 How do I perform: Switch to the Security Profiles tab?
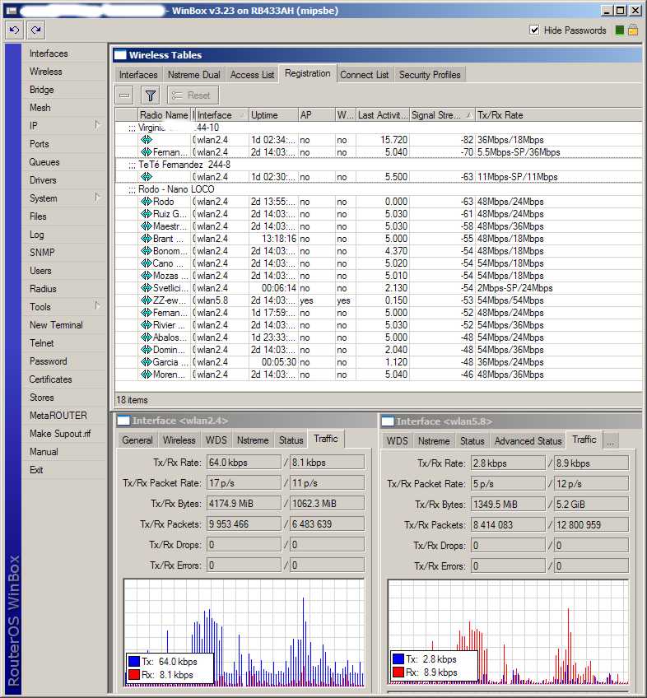pos(430,75)
